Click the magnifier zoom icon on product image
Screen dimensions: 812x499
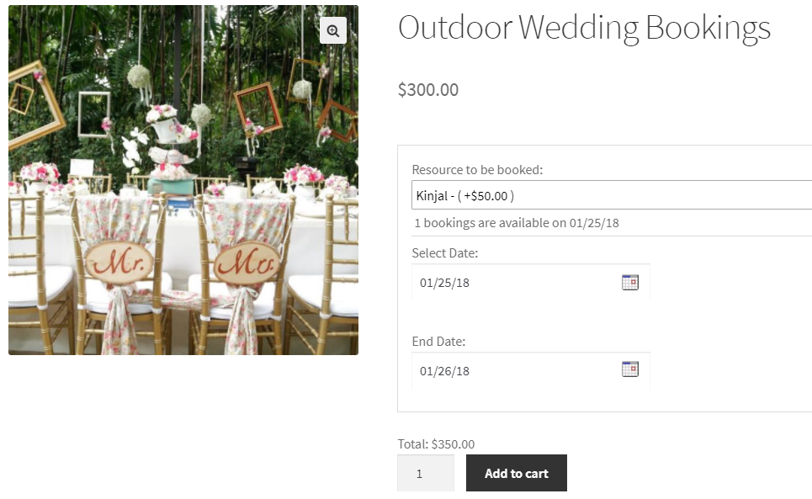[x=333, y=31]
